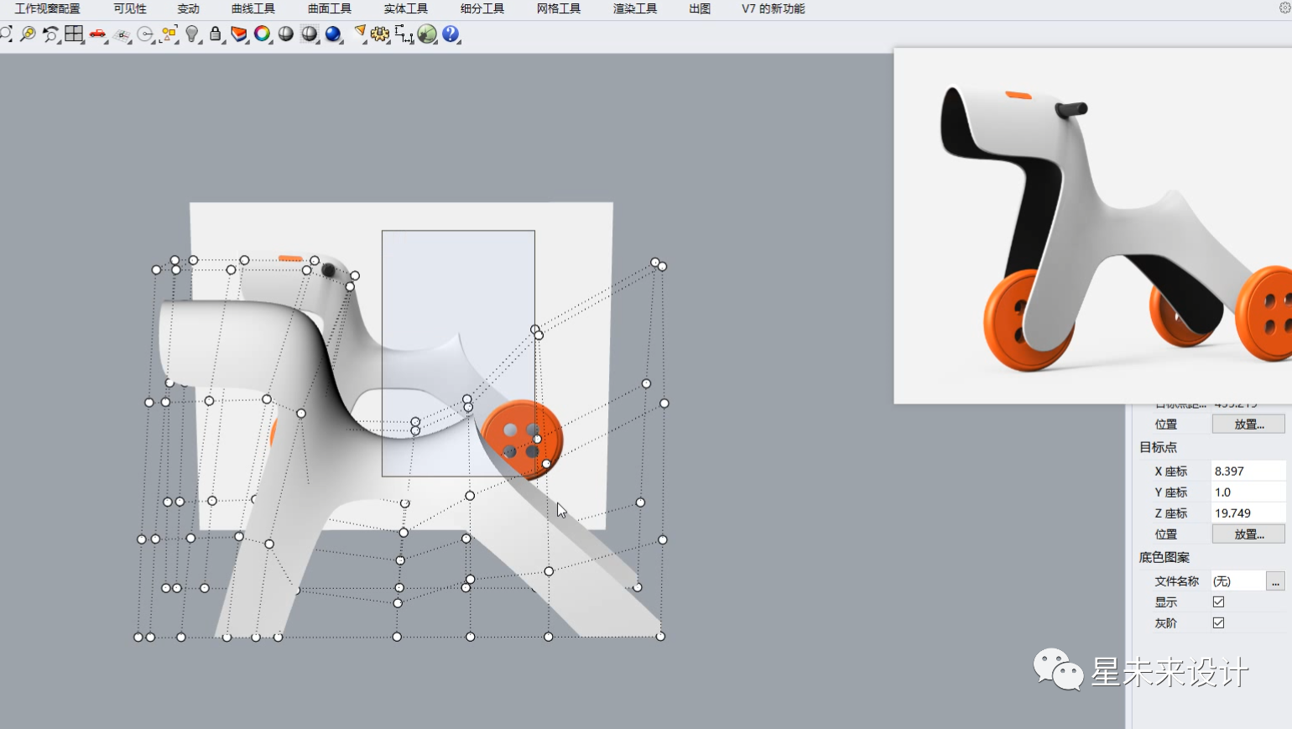The image size is (1292, 729).
Task: Select the four-viewport layout icon
Action: (x=75, y=34)
